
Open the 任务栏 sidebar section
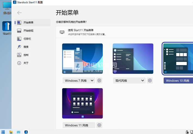(x=33, y=39)
